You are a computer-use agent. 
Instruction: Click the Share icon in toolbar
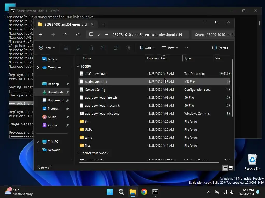coord(116,48)
